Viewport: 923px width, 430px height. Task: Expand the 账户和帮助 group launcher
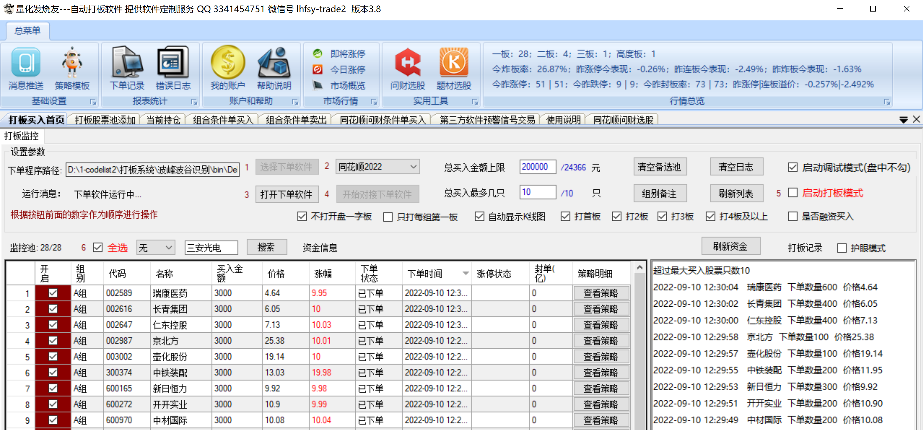click(x=295, y=102)
